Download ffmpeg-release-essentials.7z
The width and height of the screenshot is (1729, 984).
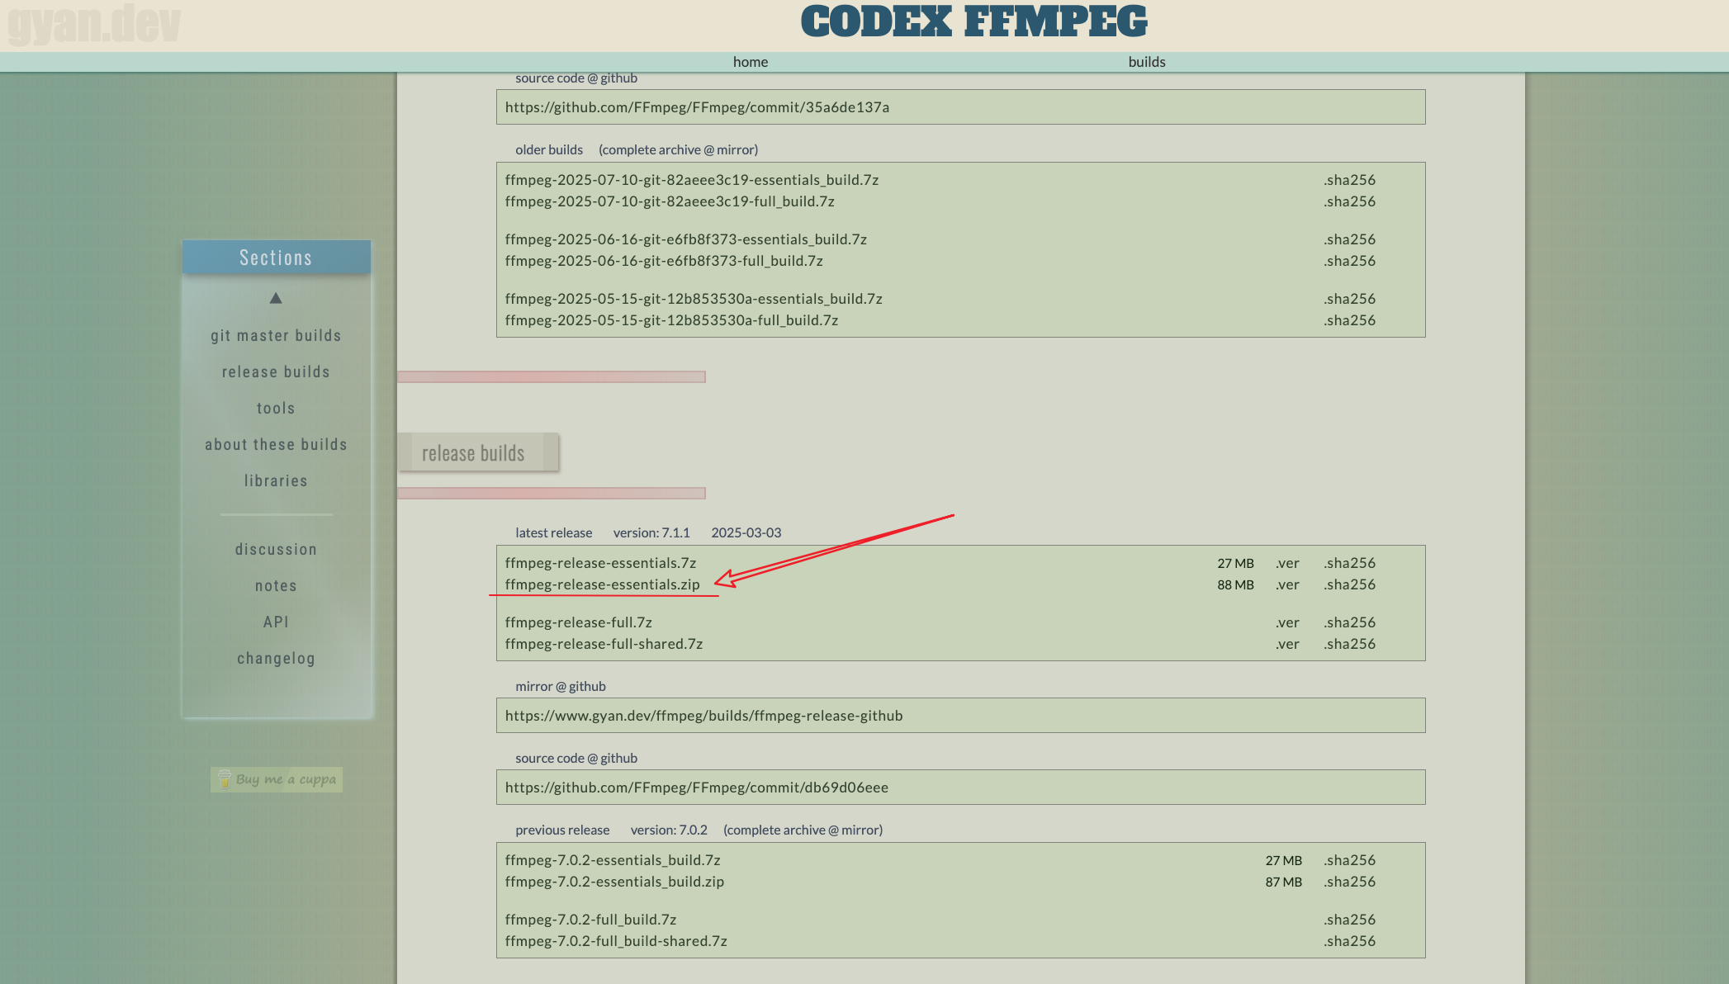click(x=600, y=563)
